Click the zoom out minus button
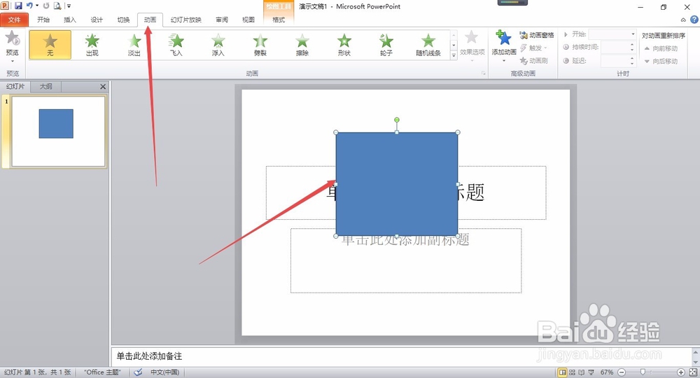 [x=622, y=372]
